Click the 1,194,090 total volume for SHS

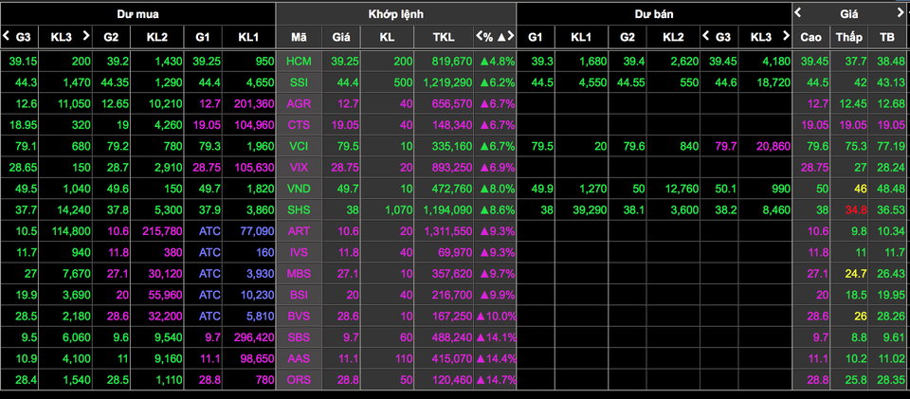point(447,210)
